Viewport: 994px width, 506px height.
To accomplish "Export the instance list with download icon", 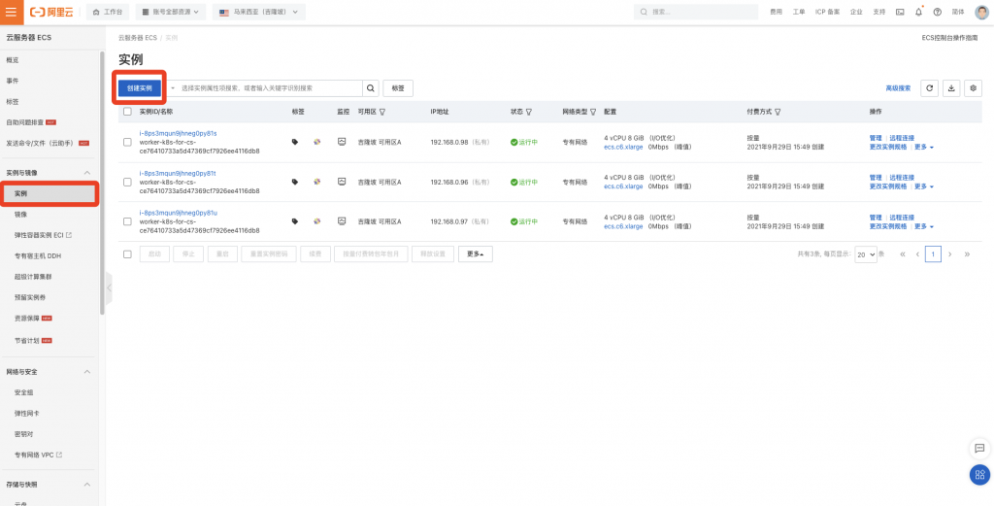I will pos(951,88).
